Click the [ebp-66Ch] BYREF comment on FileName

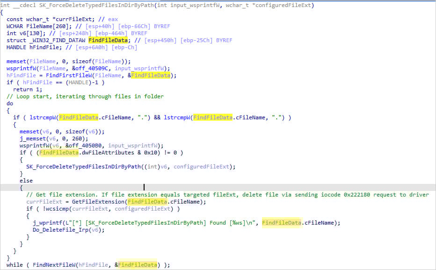tap(144, 26)
